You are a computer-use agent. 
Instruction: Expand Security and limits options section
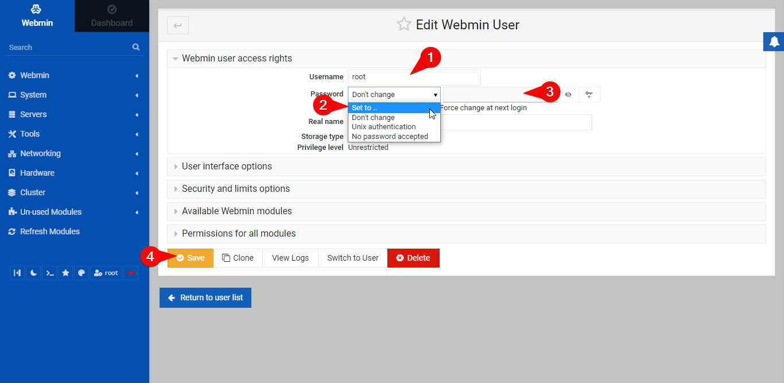point(467,189)
